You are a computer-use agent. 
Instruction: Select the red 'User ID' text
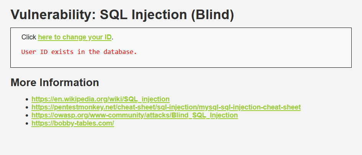[34, 52]
